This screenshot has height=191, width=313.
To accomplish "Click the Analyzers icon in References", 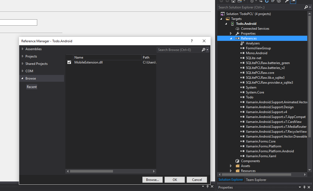I will pyautogui.click(x=242, y=43).
